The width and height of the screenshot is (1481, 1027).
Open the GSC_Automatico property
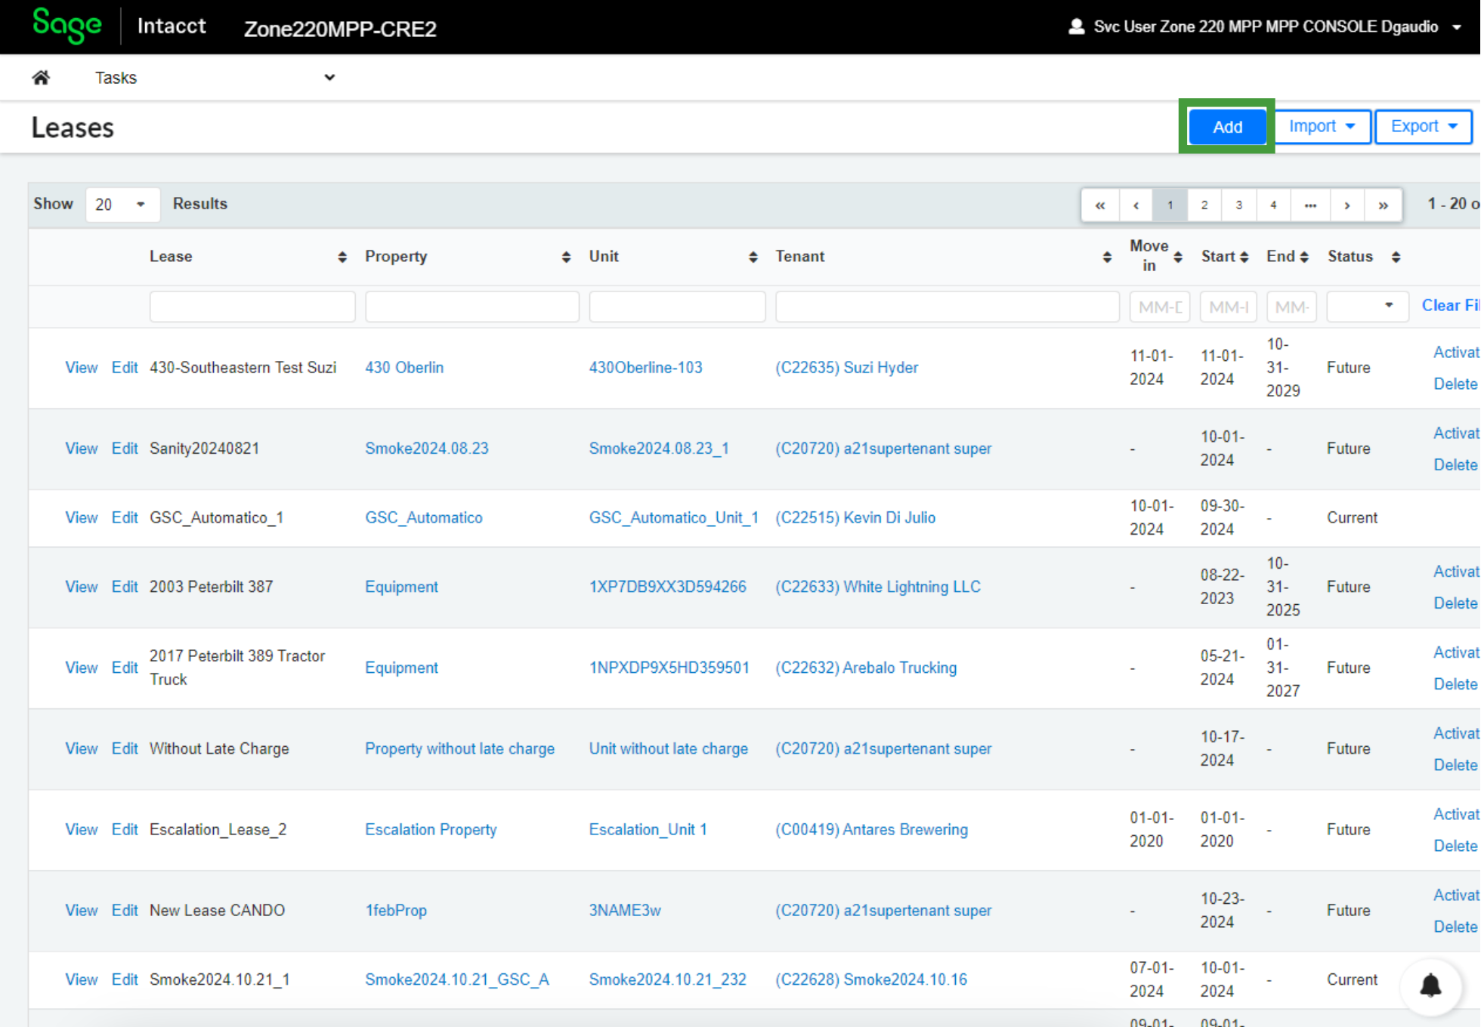[423, 518]
